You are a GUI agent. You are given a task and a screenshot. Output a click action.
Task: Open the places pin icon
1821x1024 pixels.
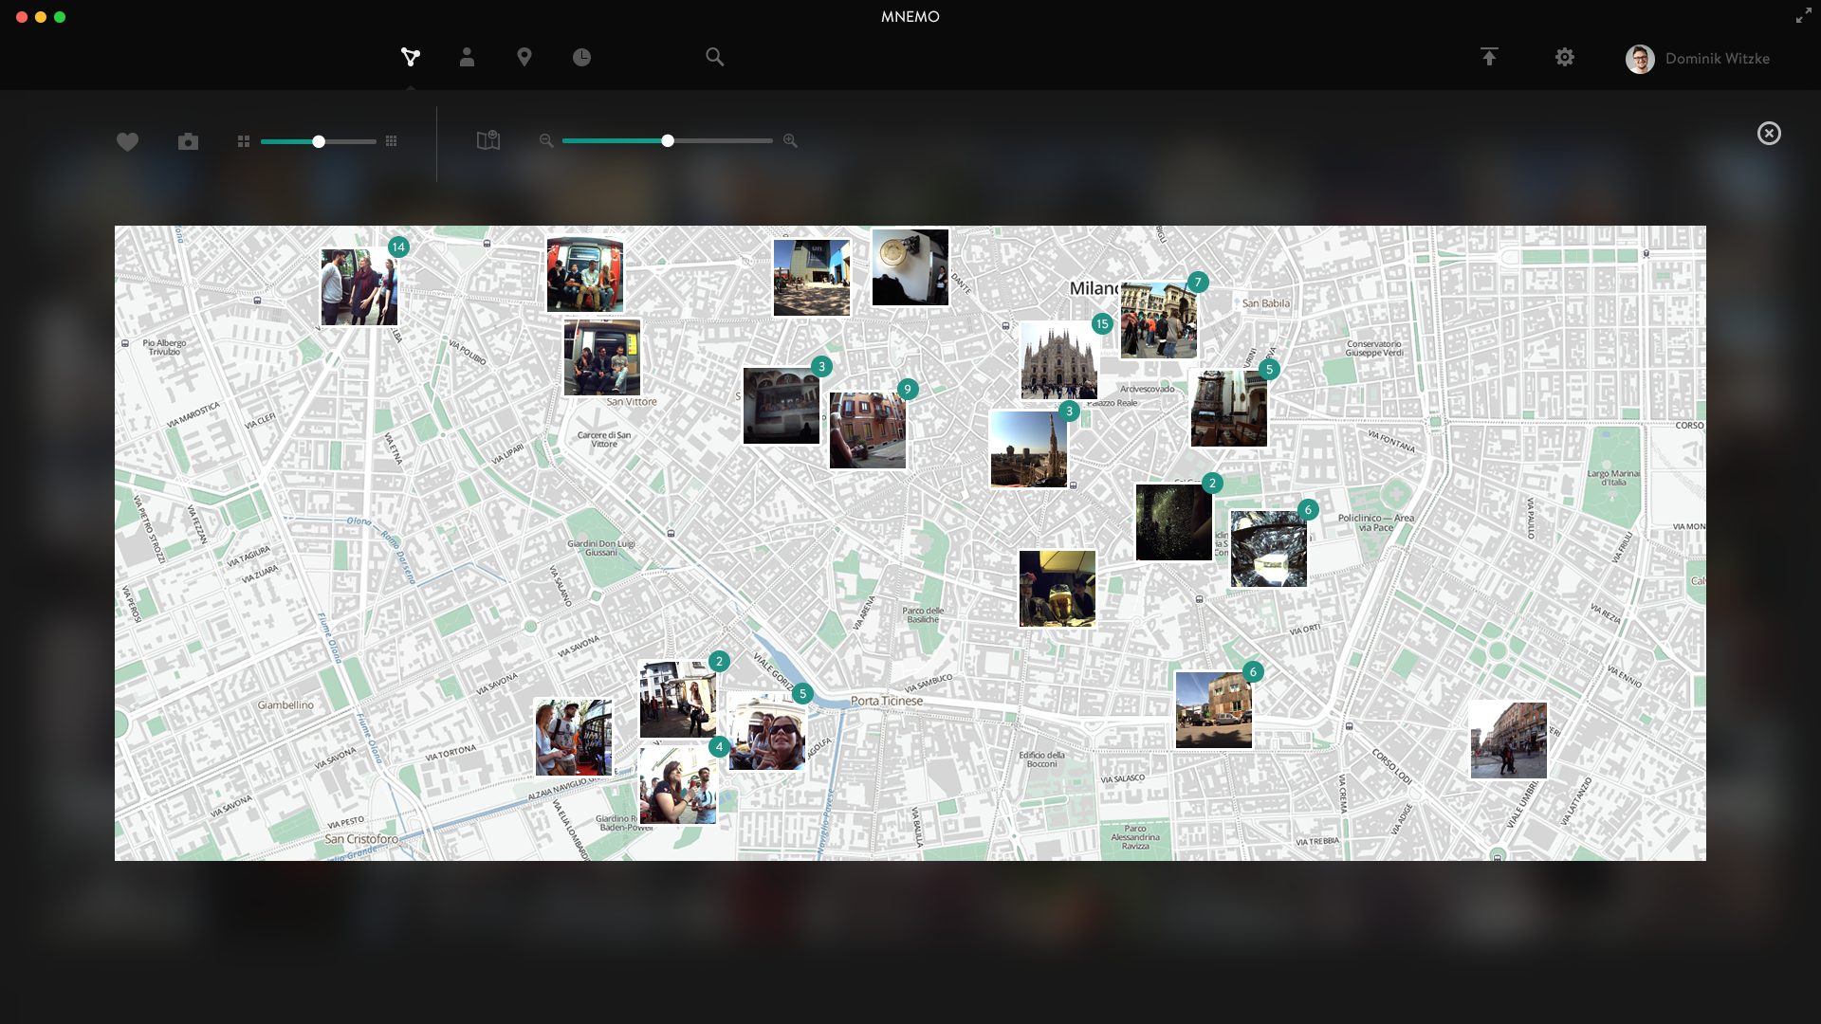point(524,57)
